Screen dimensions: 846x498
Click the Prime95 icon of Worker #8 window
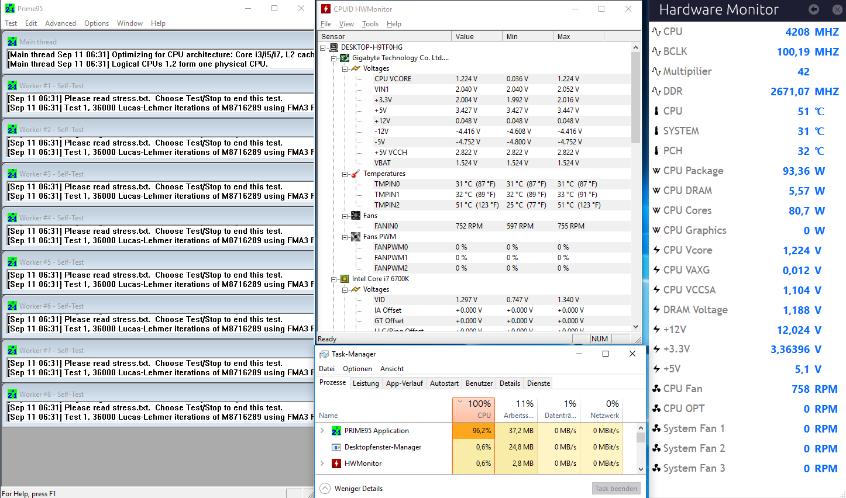tap(12, 394)
